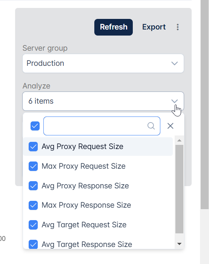Viewport: 209px width, 264px height.
Task: Click the scroll down arrow in list
Action: [179, 244]
